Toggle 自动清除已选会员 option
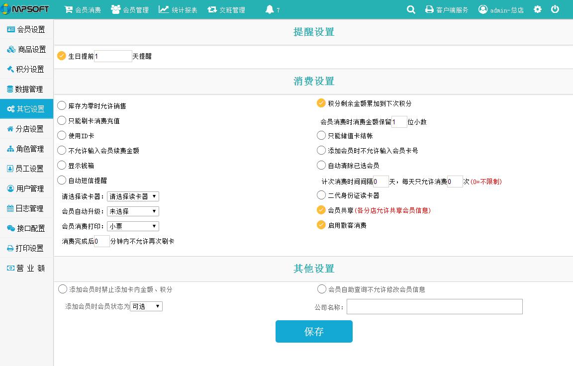 pos(321,165)
